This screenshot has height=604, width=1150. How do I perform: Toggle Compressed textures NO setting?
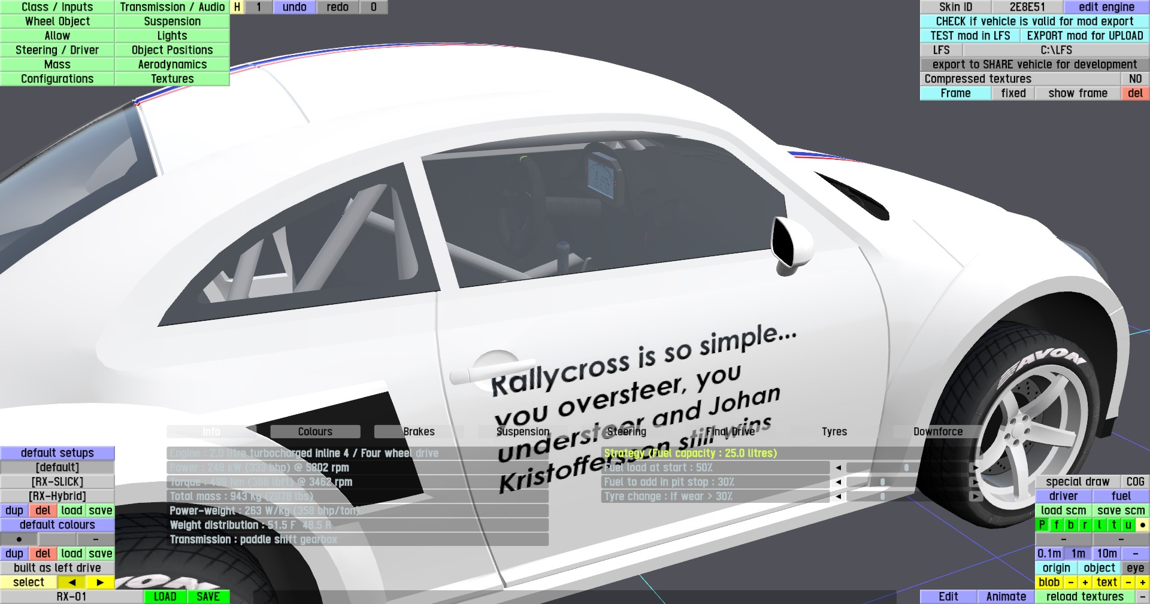pyautogui.click(x=1135, y=79)
